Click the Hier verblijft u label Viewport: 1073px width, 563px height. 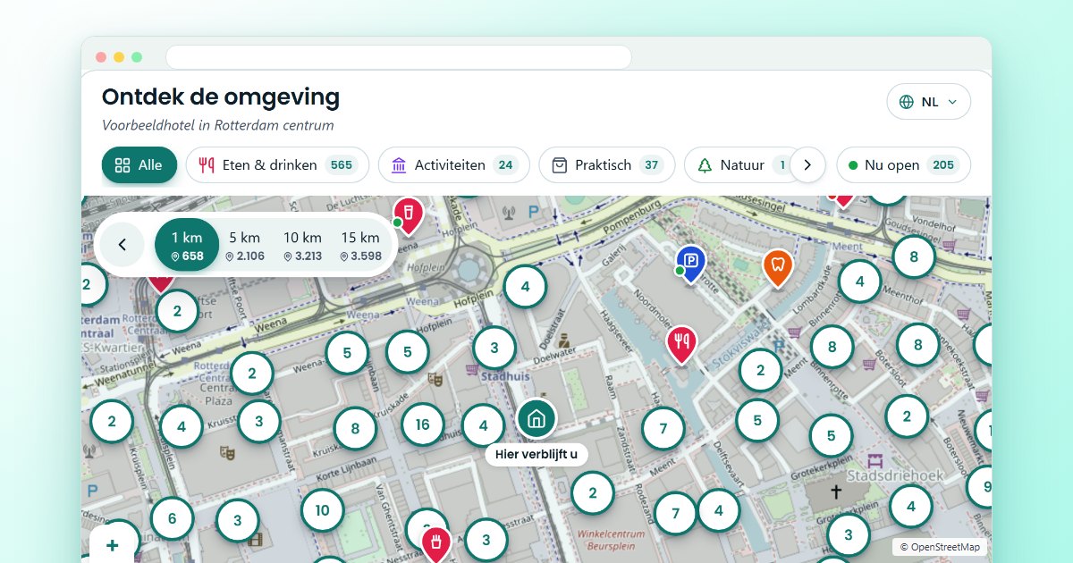pyautogui.click(x=536, y=454)
